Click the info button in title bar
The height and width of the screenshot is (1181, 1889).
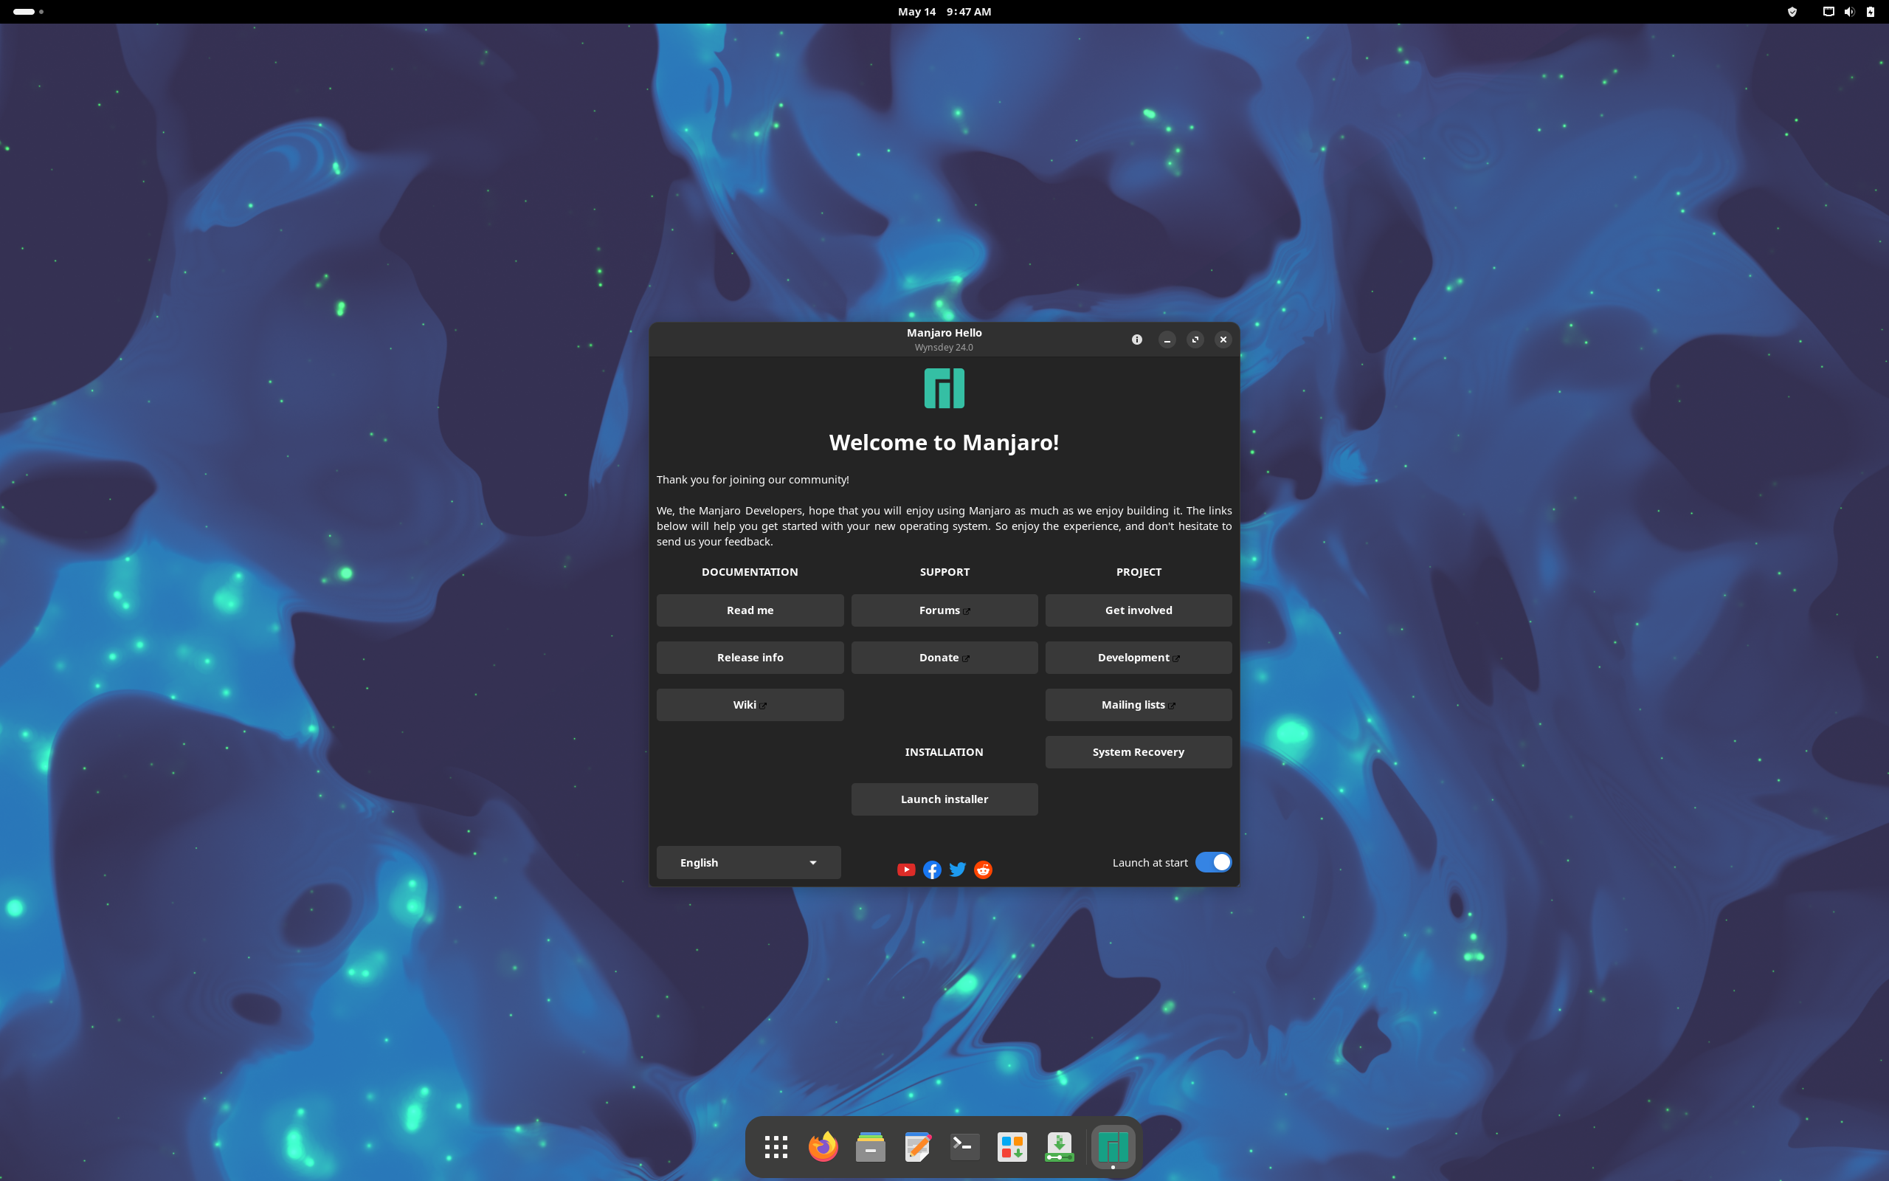coord(1137,339)
